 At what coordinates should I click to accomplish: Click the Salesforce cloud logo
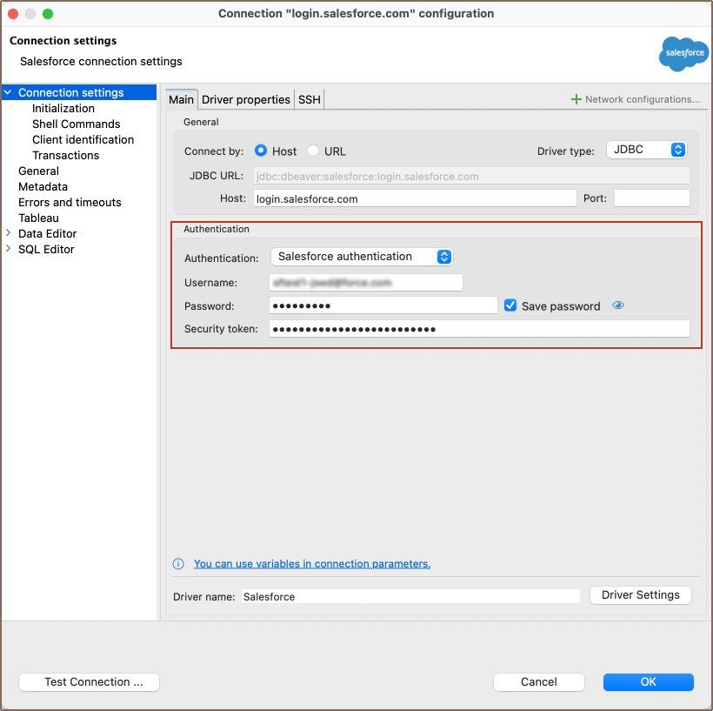point(683,54)
